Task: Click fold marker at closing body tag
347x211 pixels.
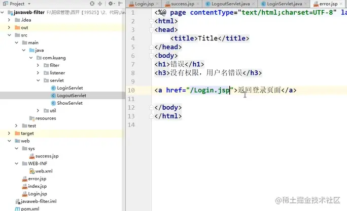Action: coord(151,107)
